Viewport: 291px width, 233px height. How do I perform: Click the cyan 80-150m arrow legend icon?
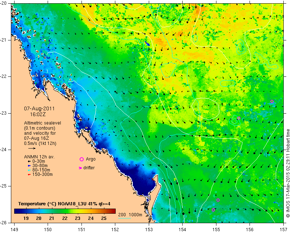tap(29, 170)
